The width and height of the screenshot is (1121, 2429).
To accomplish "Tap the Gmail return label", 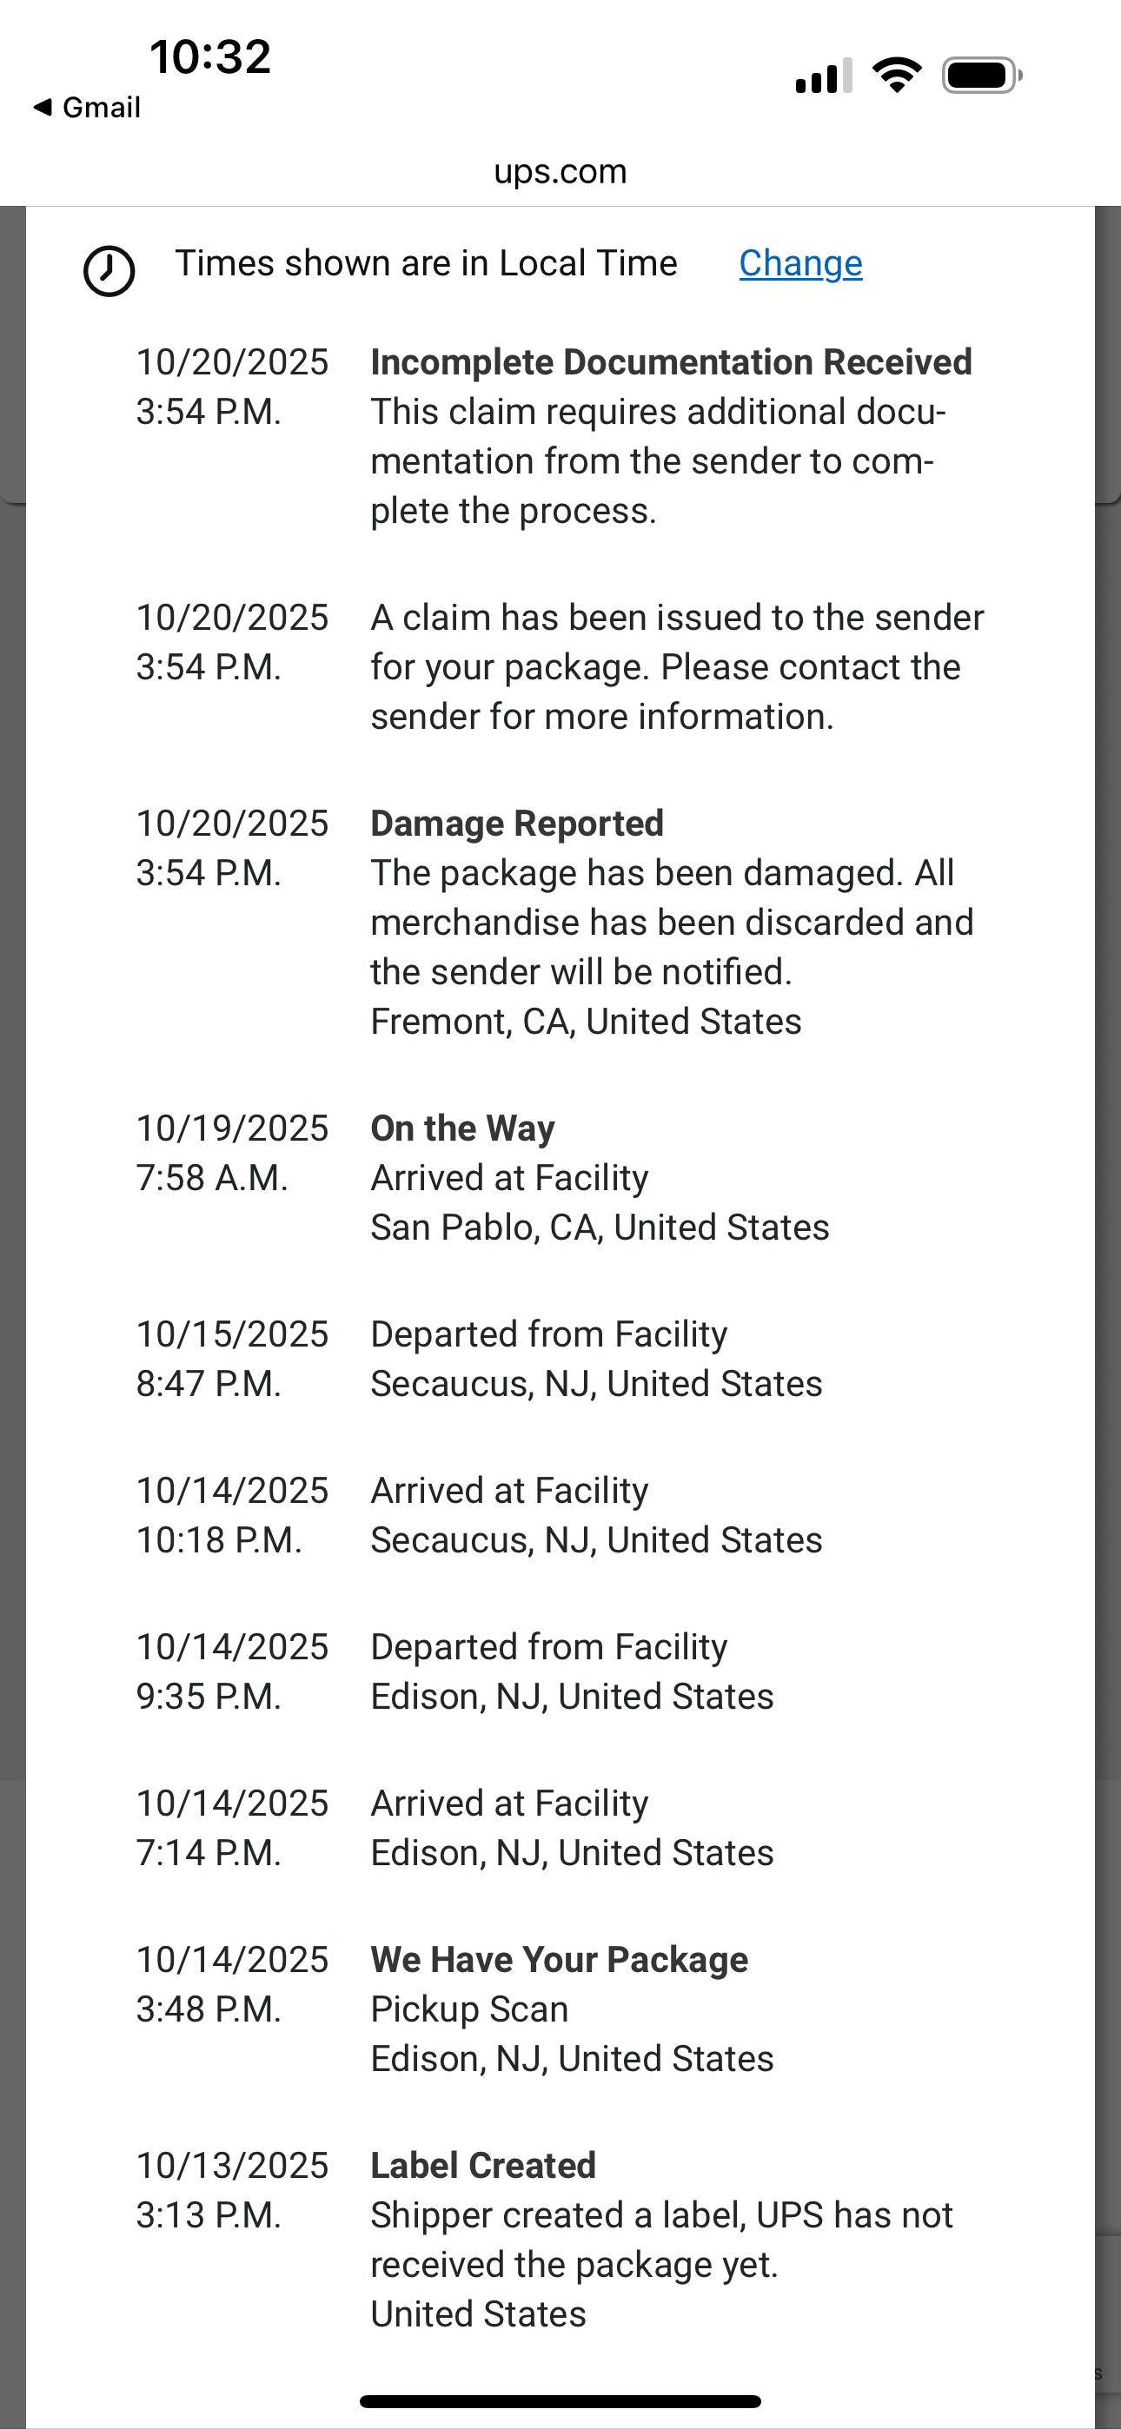I will [101, 108].
